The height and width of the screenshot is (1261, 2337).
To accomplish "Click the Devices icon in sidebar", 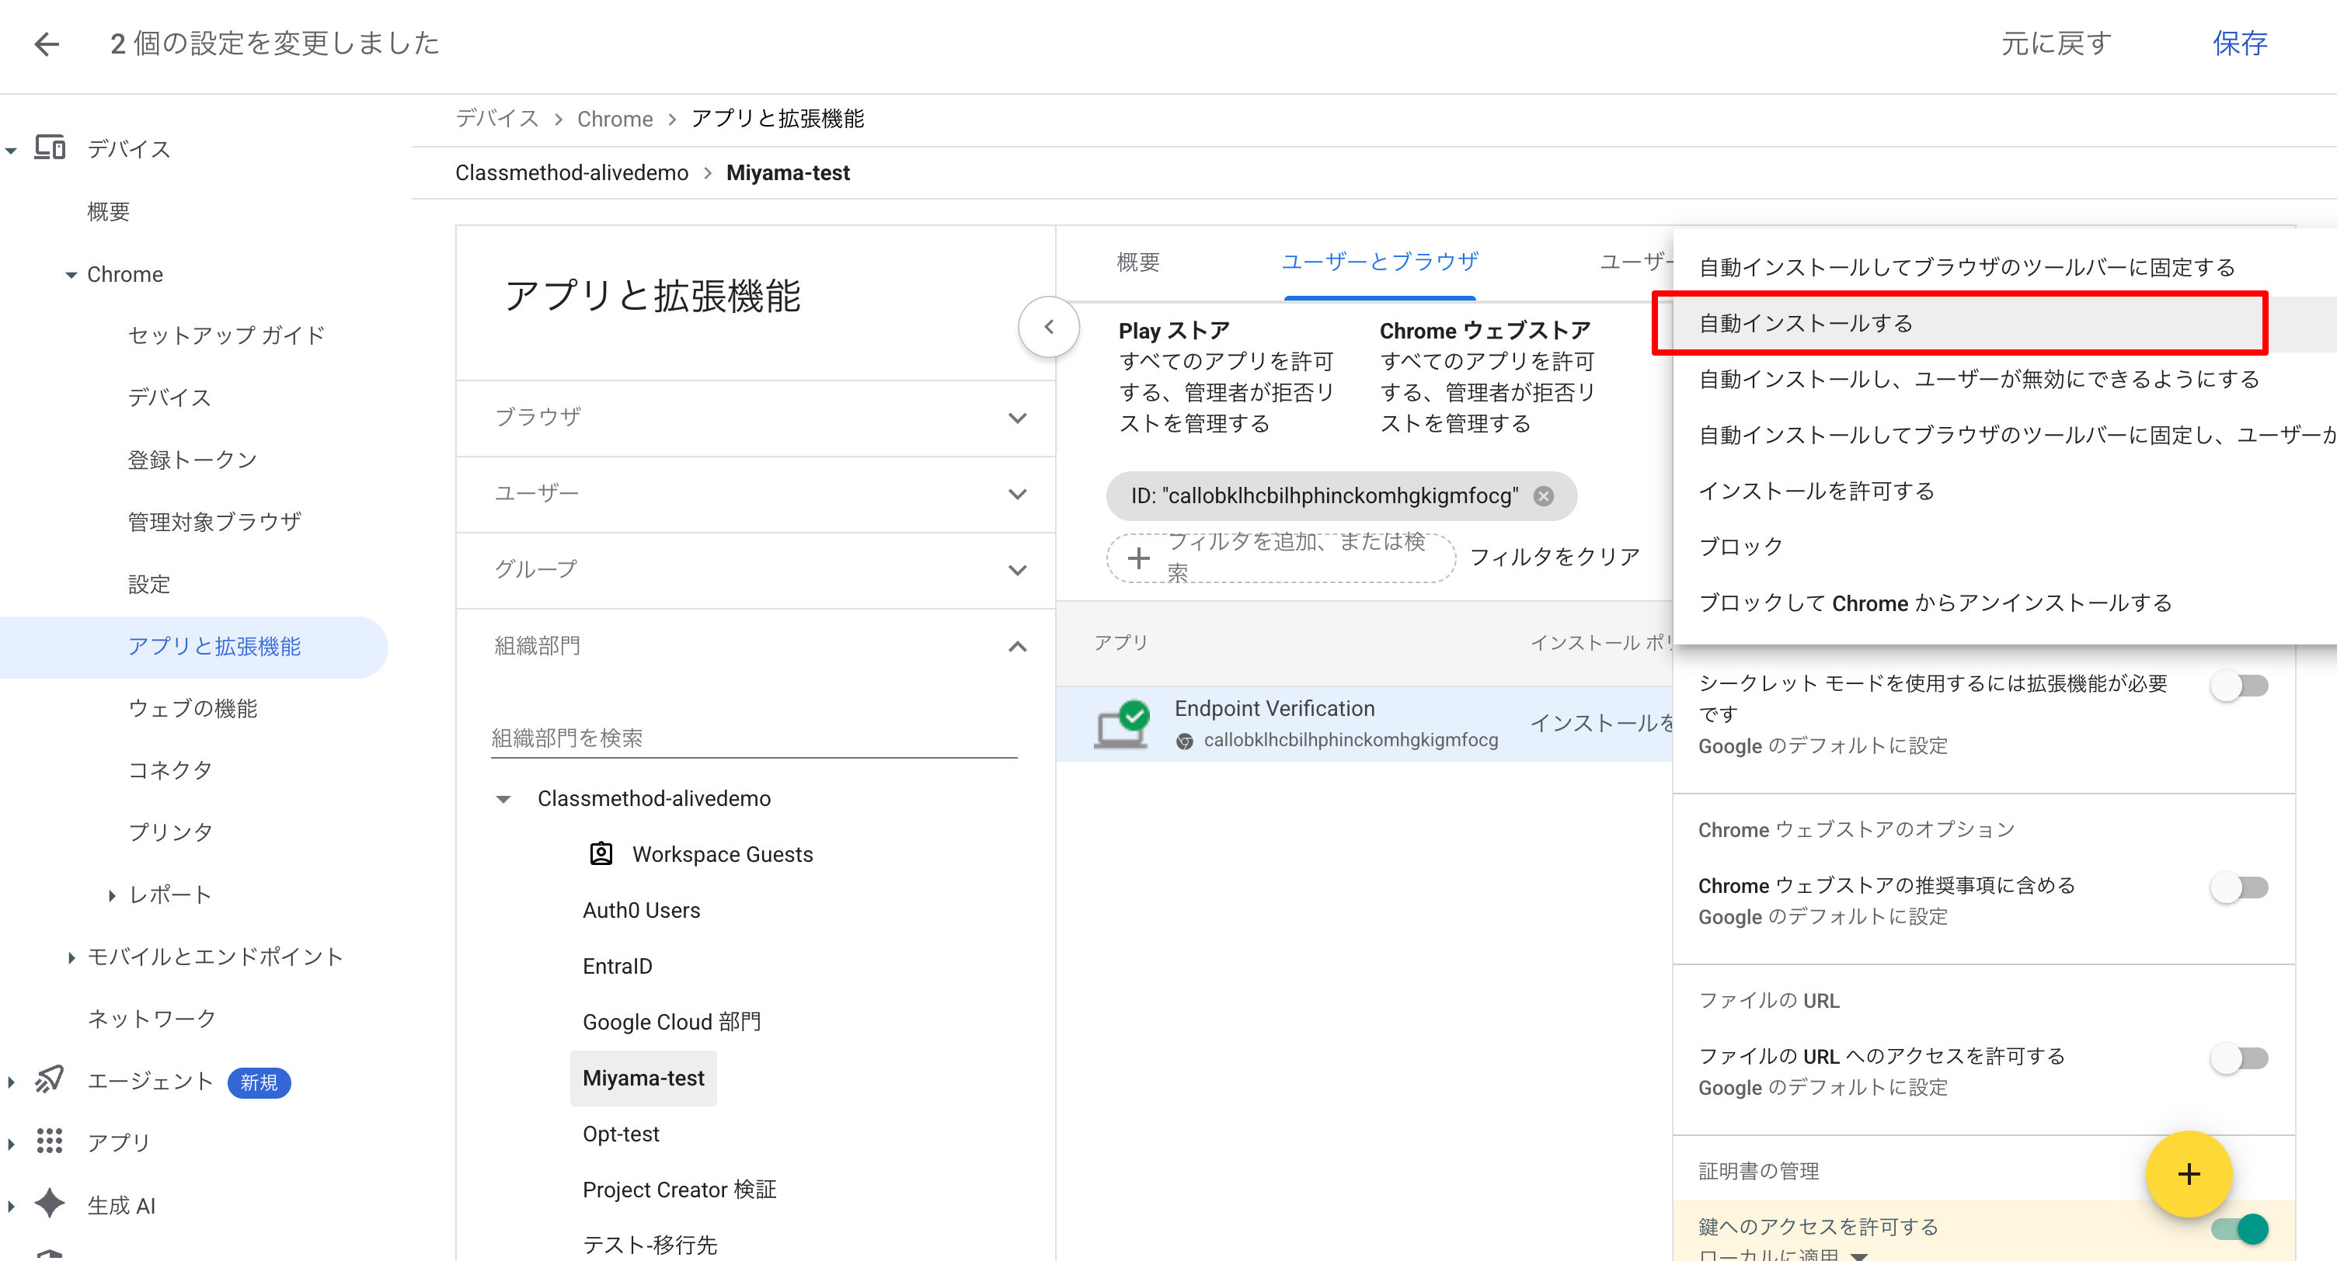I will (50, 147).
